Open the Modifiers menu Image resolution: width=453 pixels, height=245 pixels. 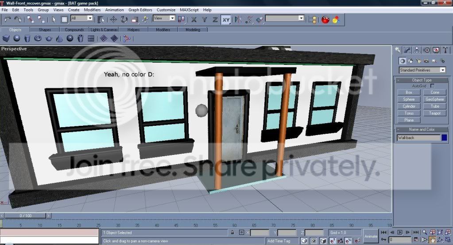(x=92, y=10)
